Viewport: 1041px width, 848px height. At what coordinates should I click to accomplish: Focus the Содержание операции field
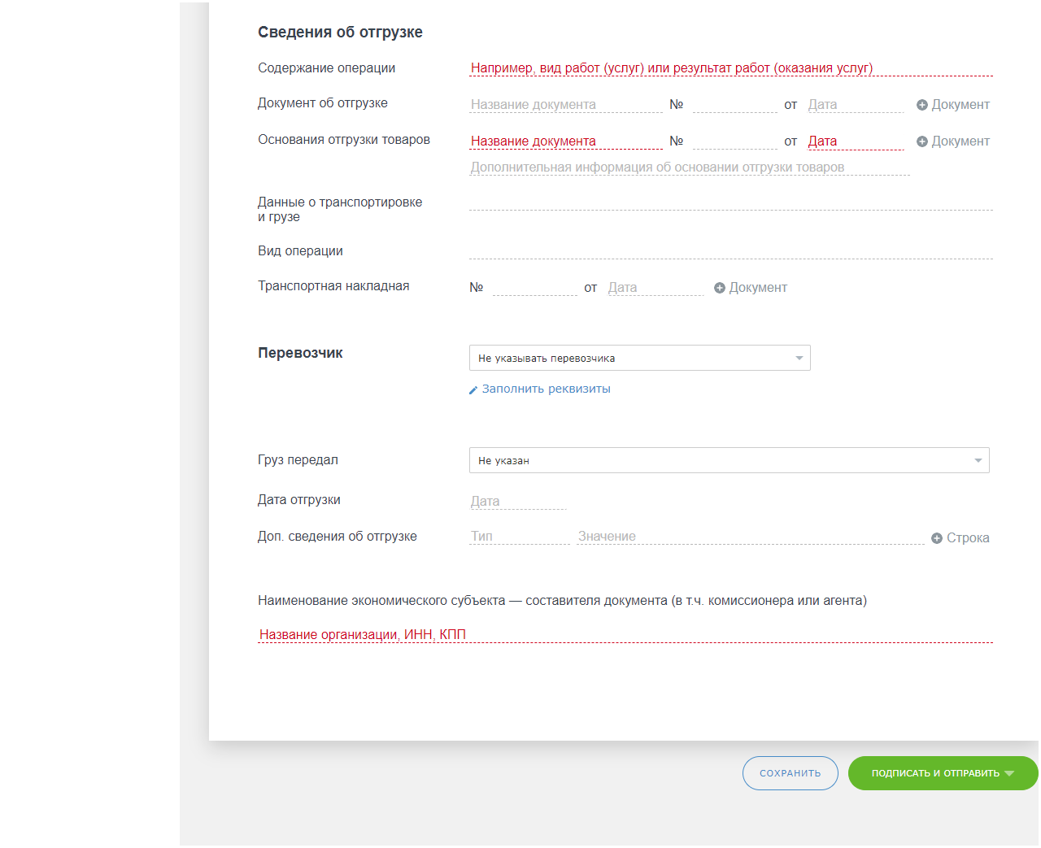pyautogui.click(x=731, y=68)
